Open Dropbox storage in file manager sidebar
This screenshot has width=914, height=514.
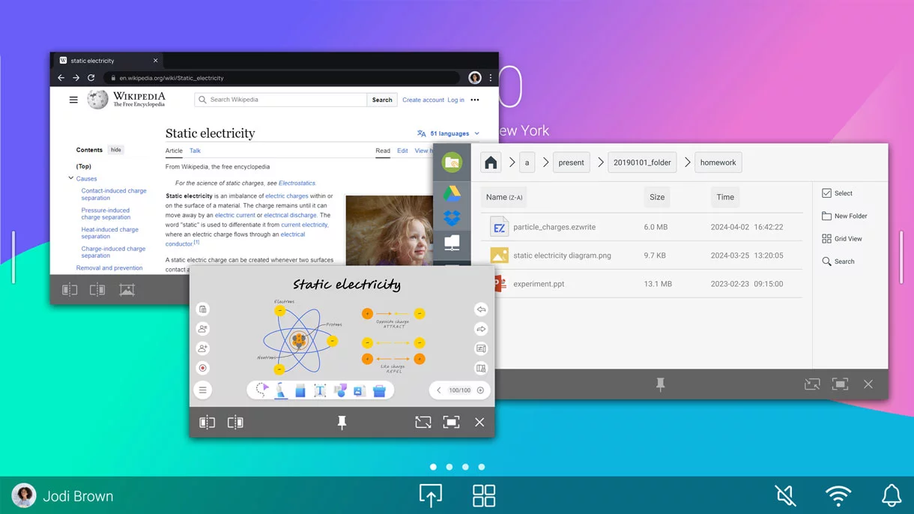[452, 218]
